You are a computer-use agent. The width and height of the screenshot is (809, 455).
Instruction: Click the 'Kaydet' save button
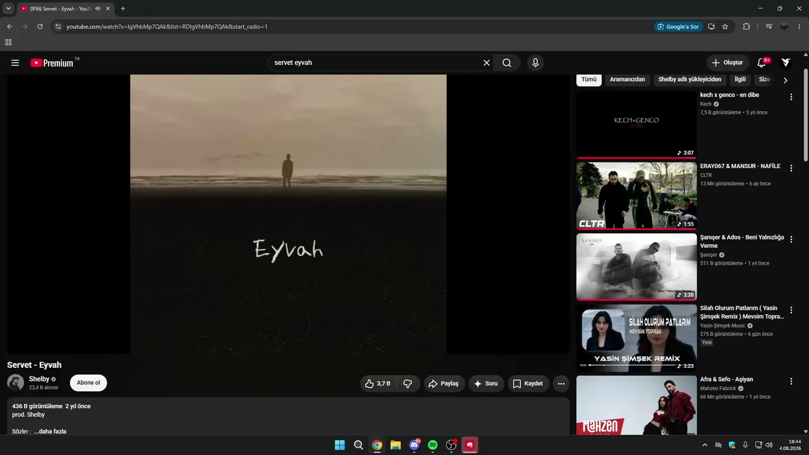click(528, 384)
